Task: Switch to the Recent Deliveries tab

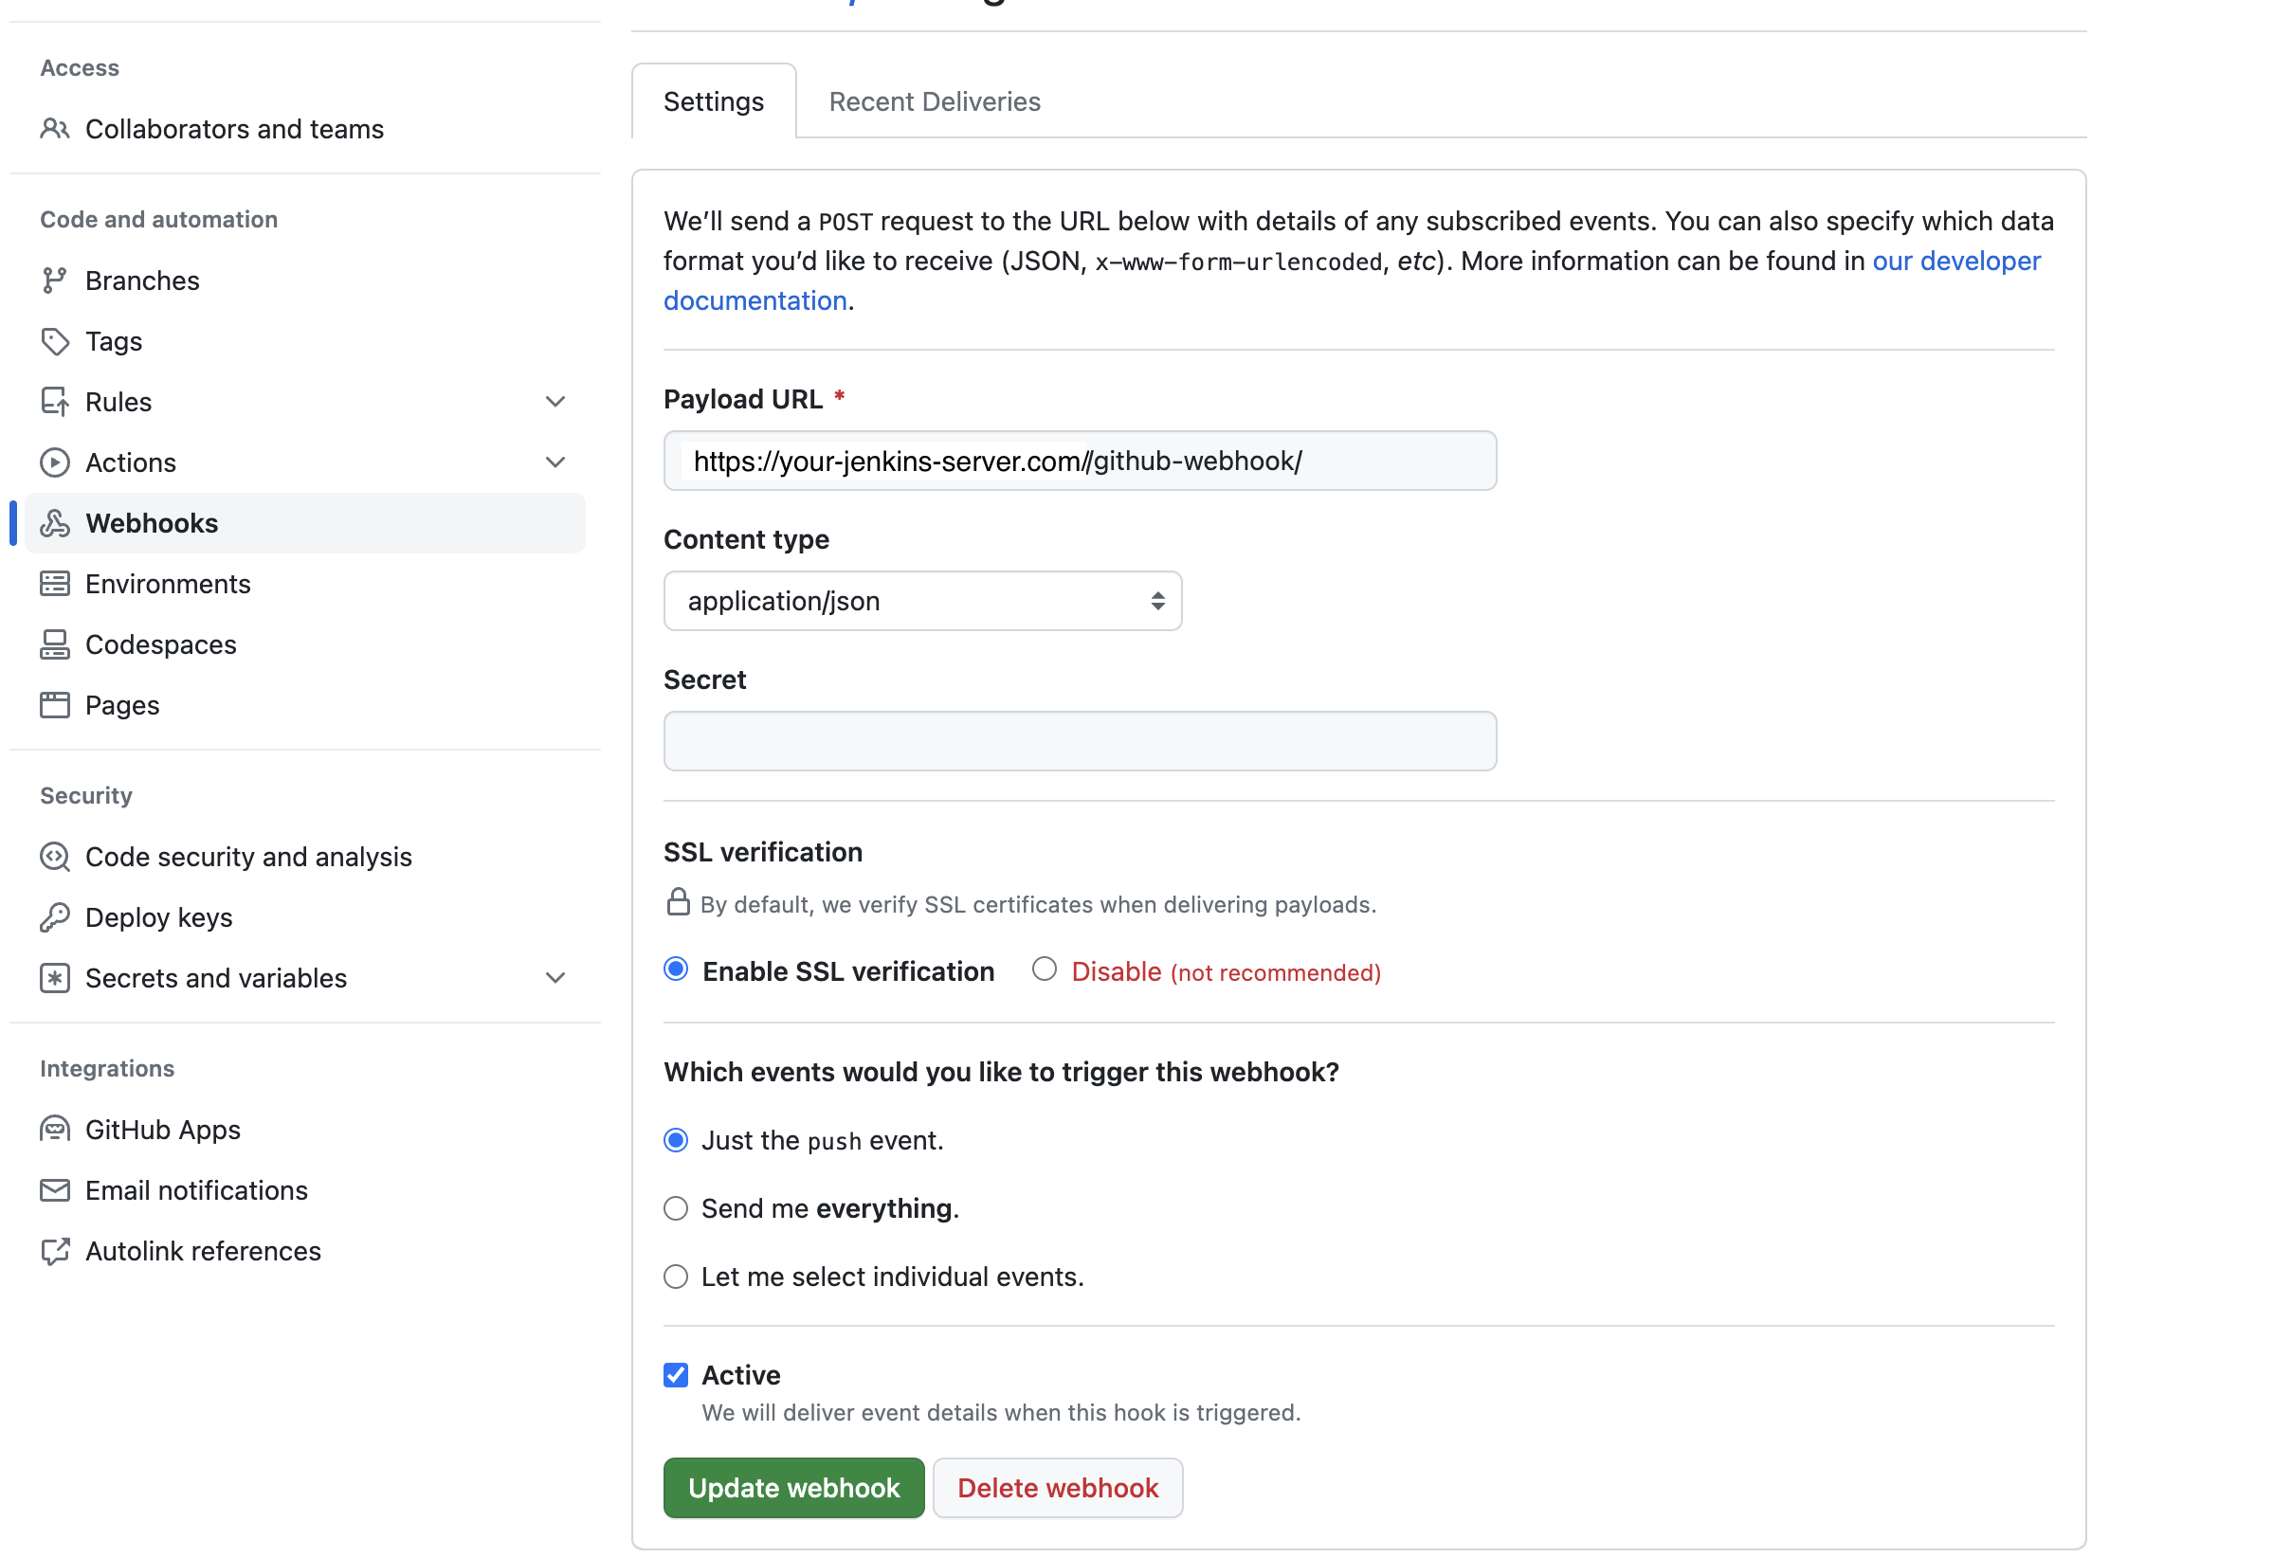Action: (x=934, y=100)
